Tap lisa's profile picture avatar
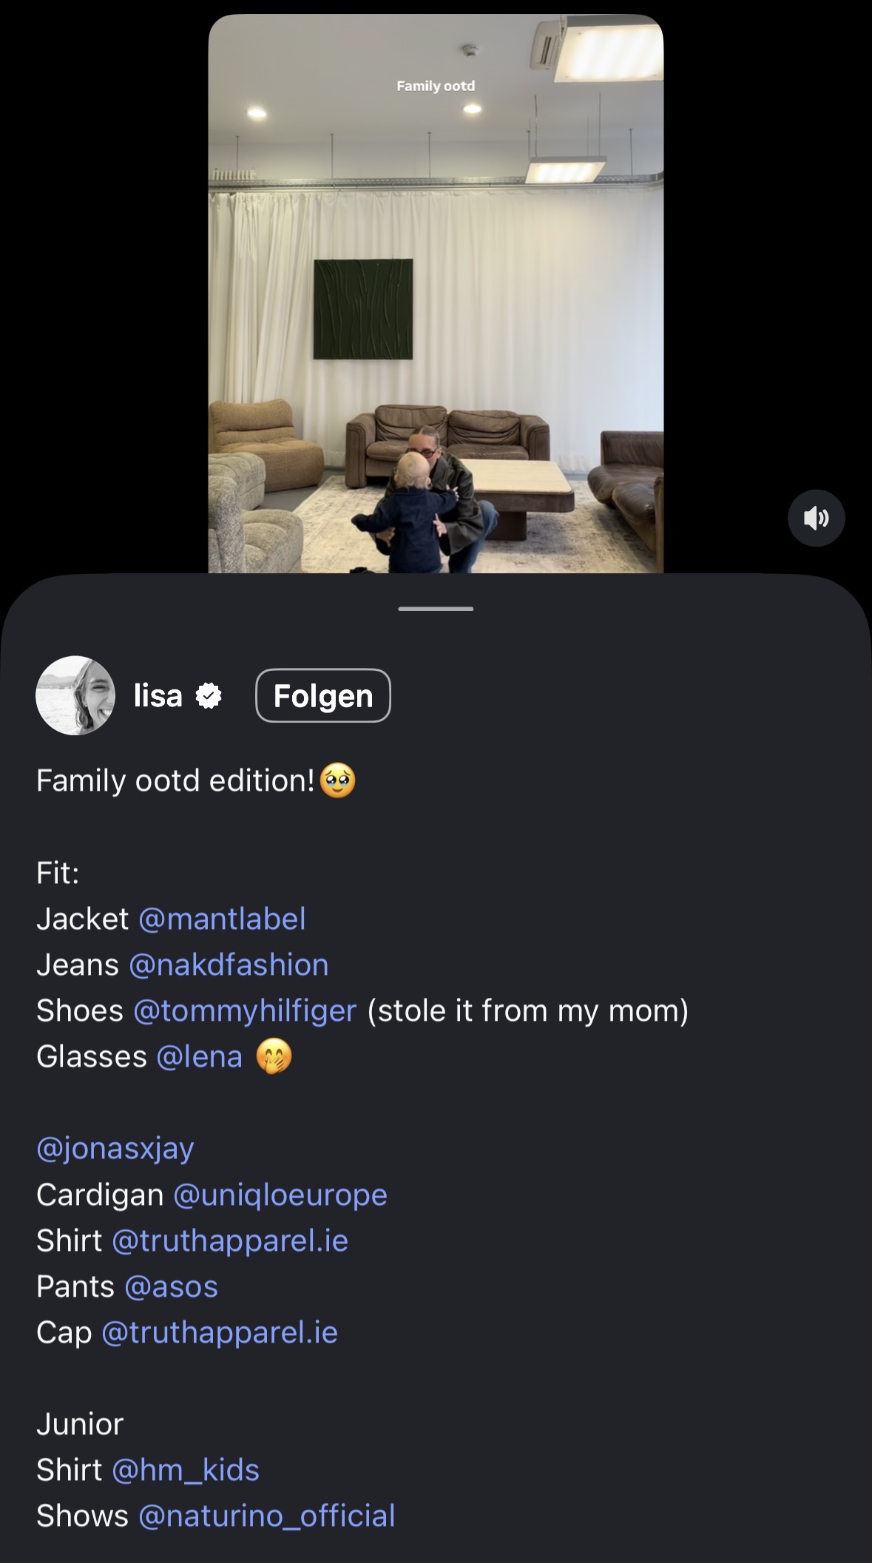 coord(75,695)
